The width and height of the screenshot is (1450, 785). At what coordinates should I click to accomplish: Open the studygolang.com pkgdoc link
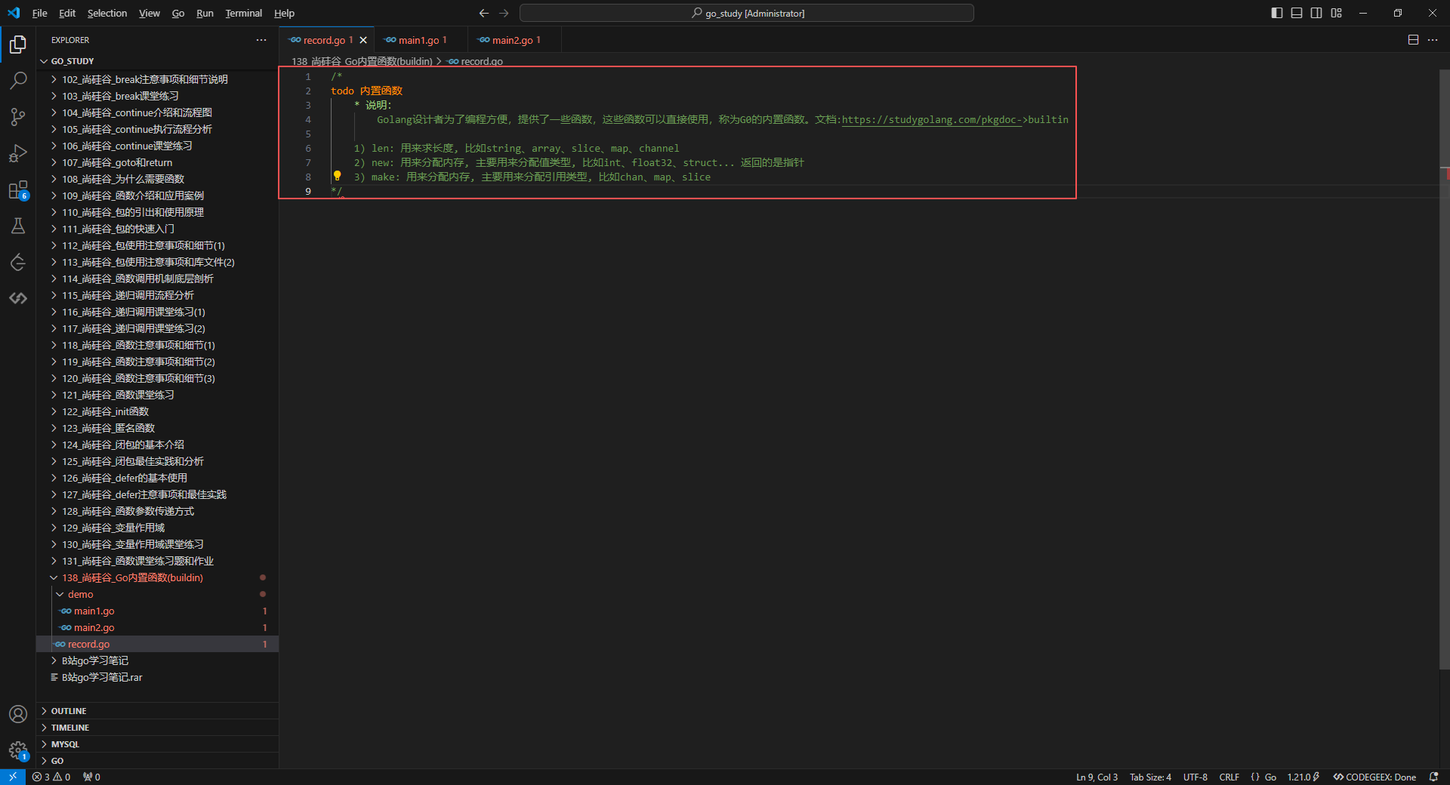tap(931, 119)
